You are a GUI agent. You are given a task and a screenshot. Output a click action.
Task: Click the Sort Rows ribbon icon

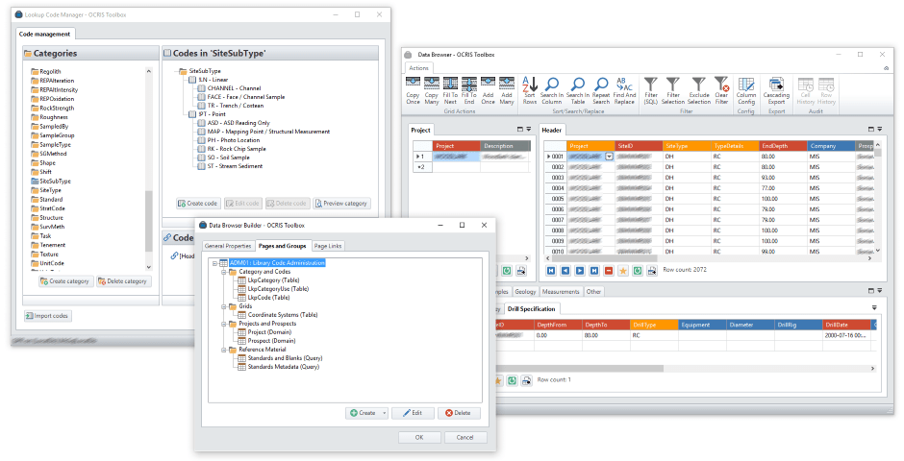pos(529,89)
